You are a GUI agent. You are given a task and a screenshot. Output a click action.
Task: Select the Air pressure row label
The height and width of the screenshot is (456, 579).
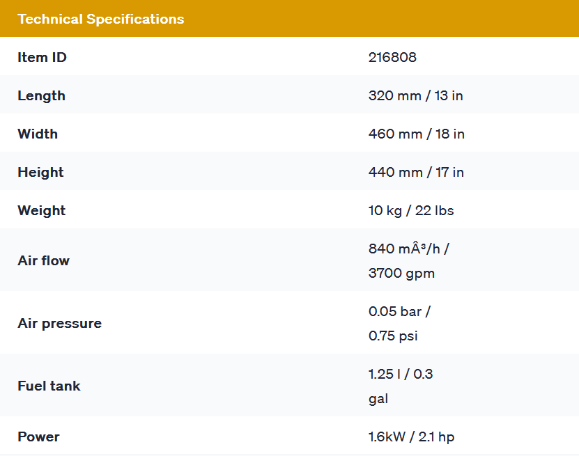59,323
